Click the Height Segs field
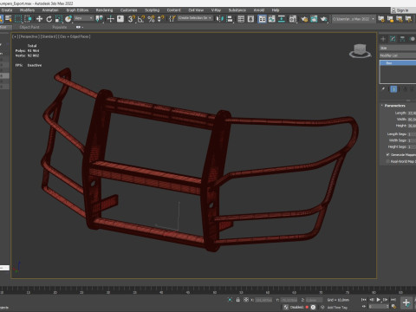 [412, 147]
